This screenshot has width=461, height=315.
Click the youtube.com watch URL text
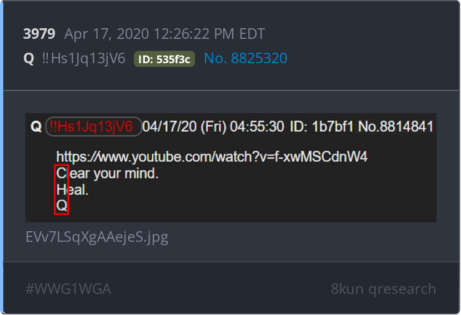pyautogui.click(x=212, y=157)
